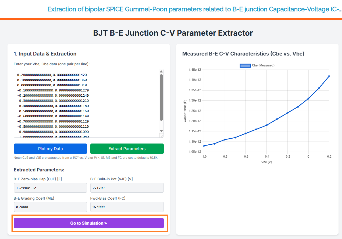Click the Fwd-Bias Coeff (FC) field
This screenshot has width=342, height=239.
point(127,207)
